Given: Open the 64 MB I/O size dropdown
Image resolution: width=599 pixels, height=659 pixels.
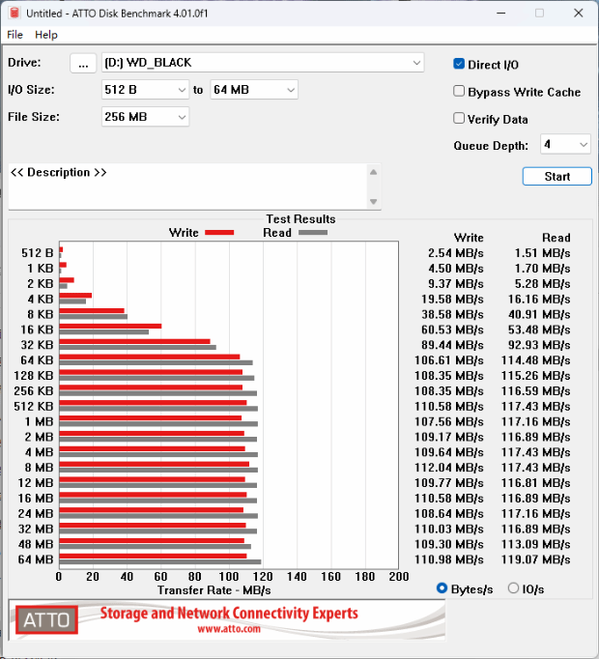Looking at the screenshot, I should tap(254, 90).
